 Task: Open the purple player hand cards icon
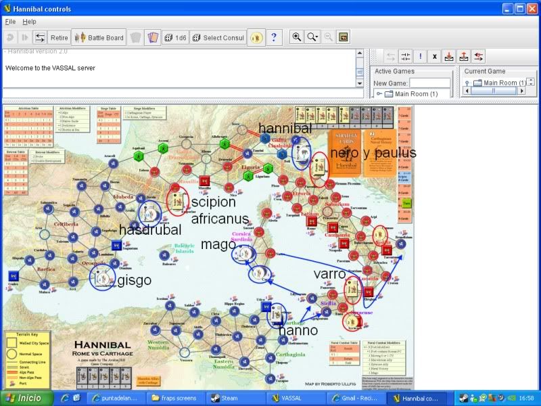[x=153, y=37]
